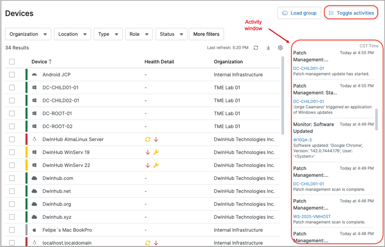Select the checkbox for Dwinhub.org row

point(12,204)
